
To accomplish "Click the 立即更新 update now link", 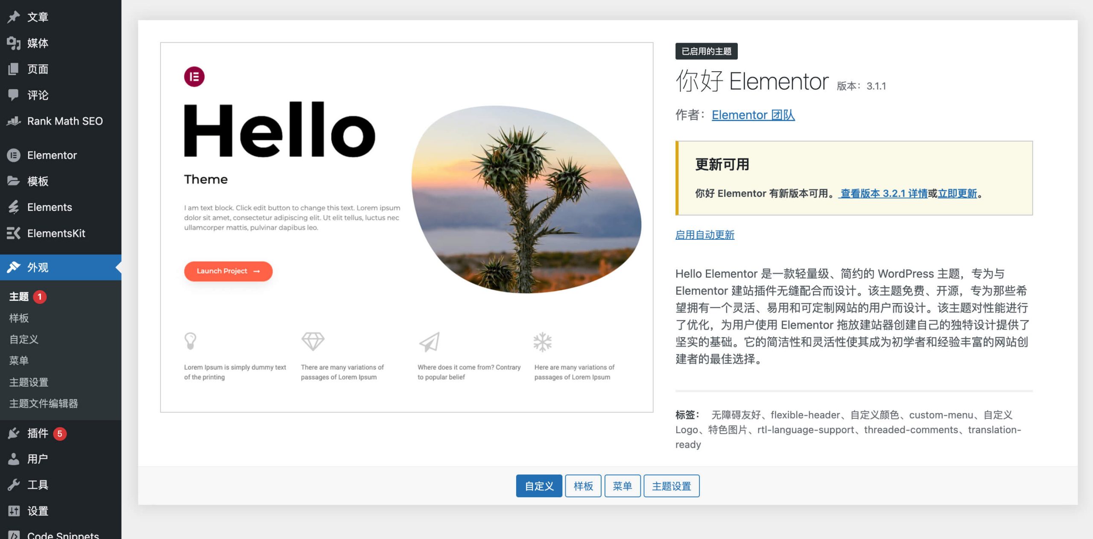I will [x=957, y=194].
